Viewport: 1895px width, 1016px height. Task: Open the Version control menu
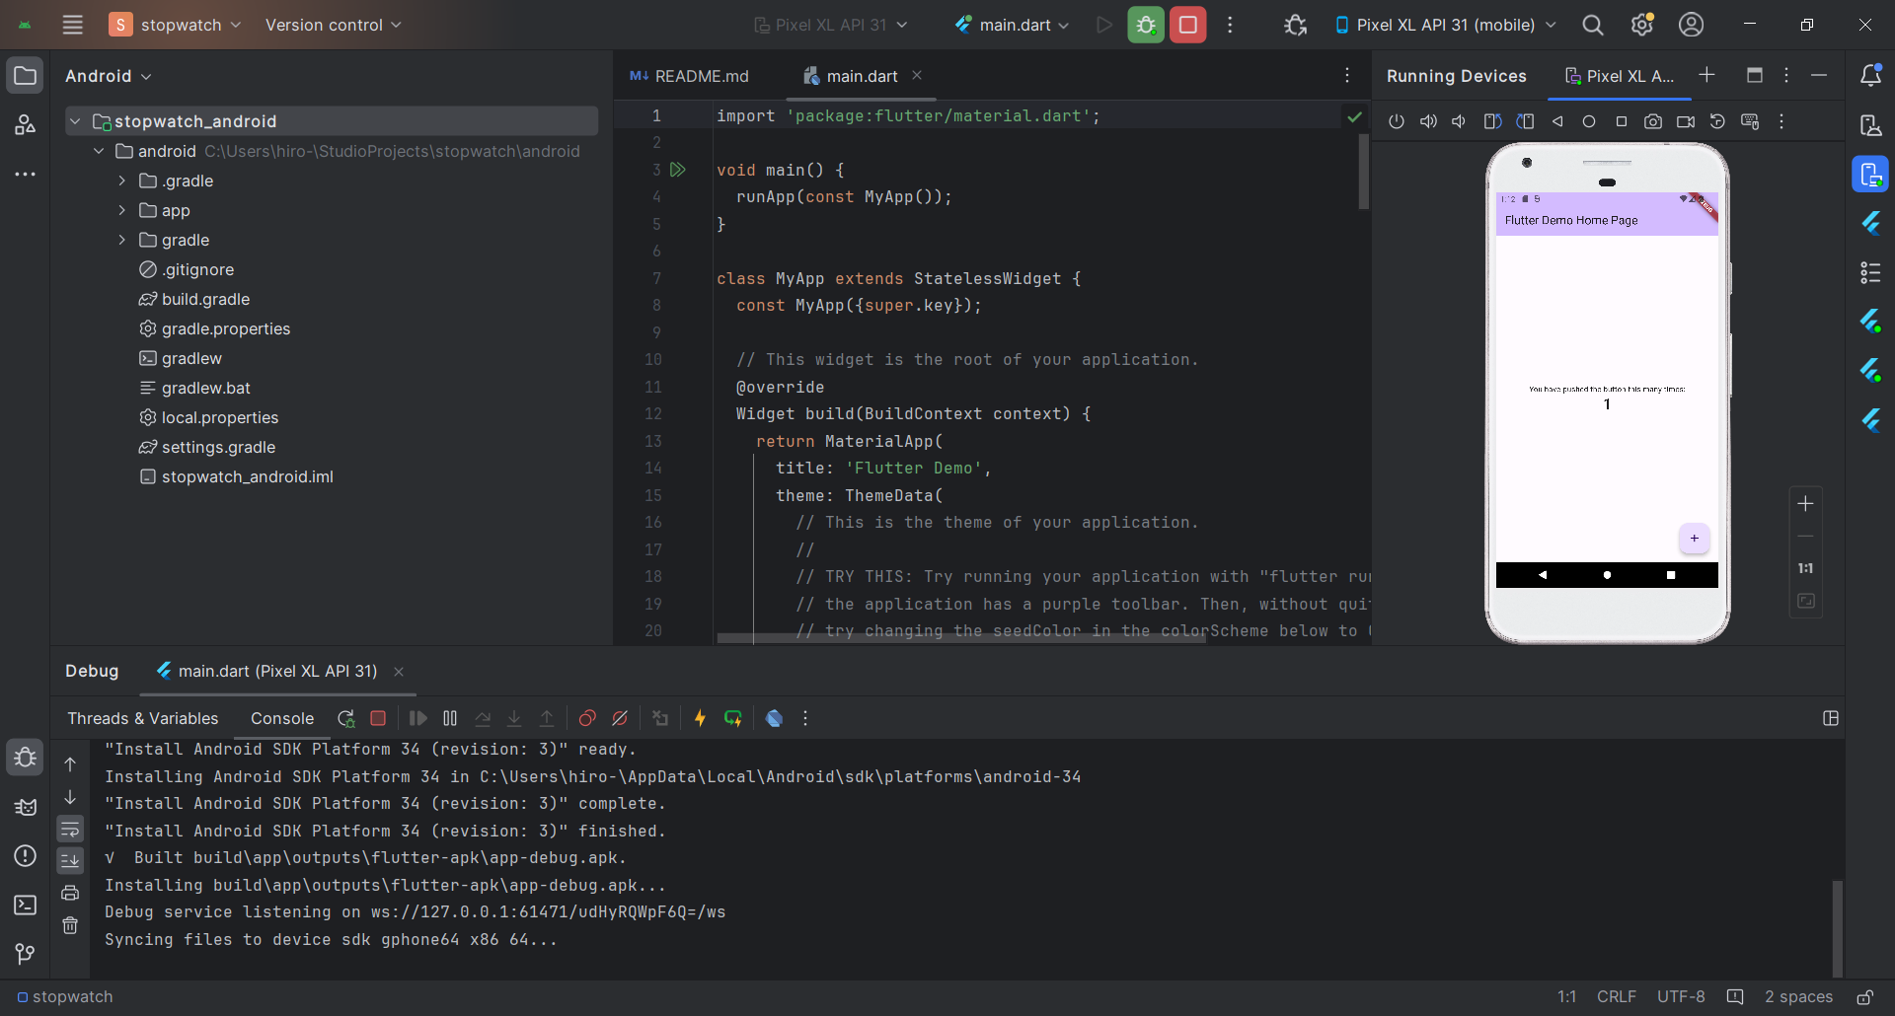click(x=333, y=25)
